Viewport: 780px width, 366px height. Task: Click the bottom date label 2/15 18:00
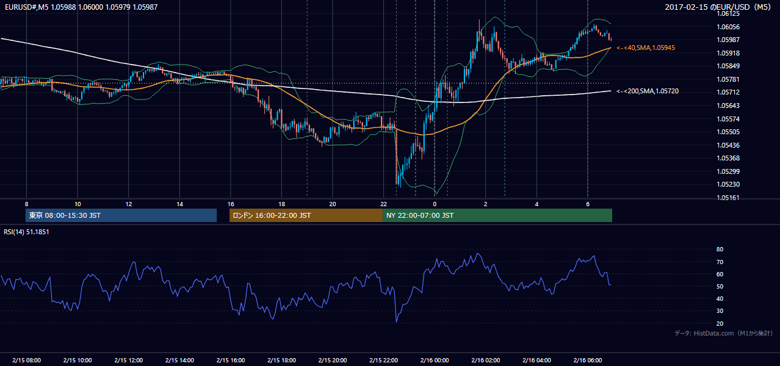(x=281, y=360)
